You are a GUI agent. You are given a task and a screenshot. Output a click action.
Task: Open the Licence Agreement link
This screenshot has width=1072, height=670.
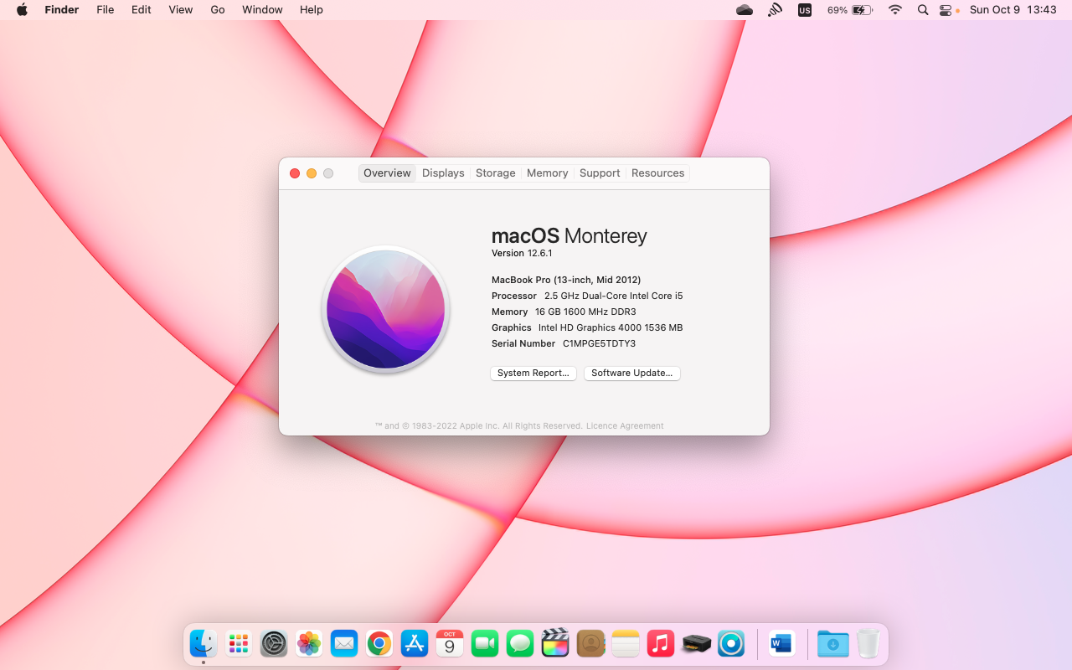[x=625, y=426]
